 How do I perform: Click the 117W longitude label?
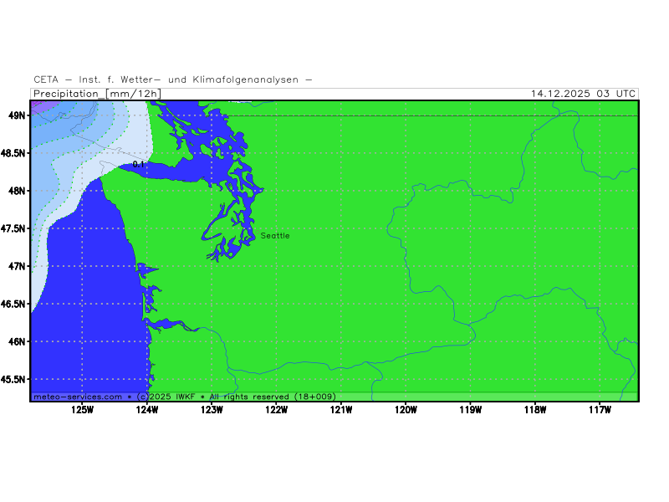click(x=600, y=409)
